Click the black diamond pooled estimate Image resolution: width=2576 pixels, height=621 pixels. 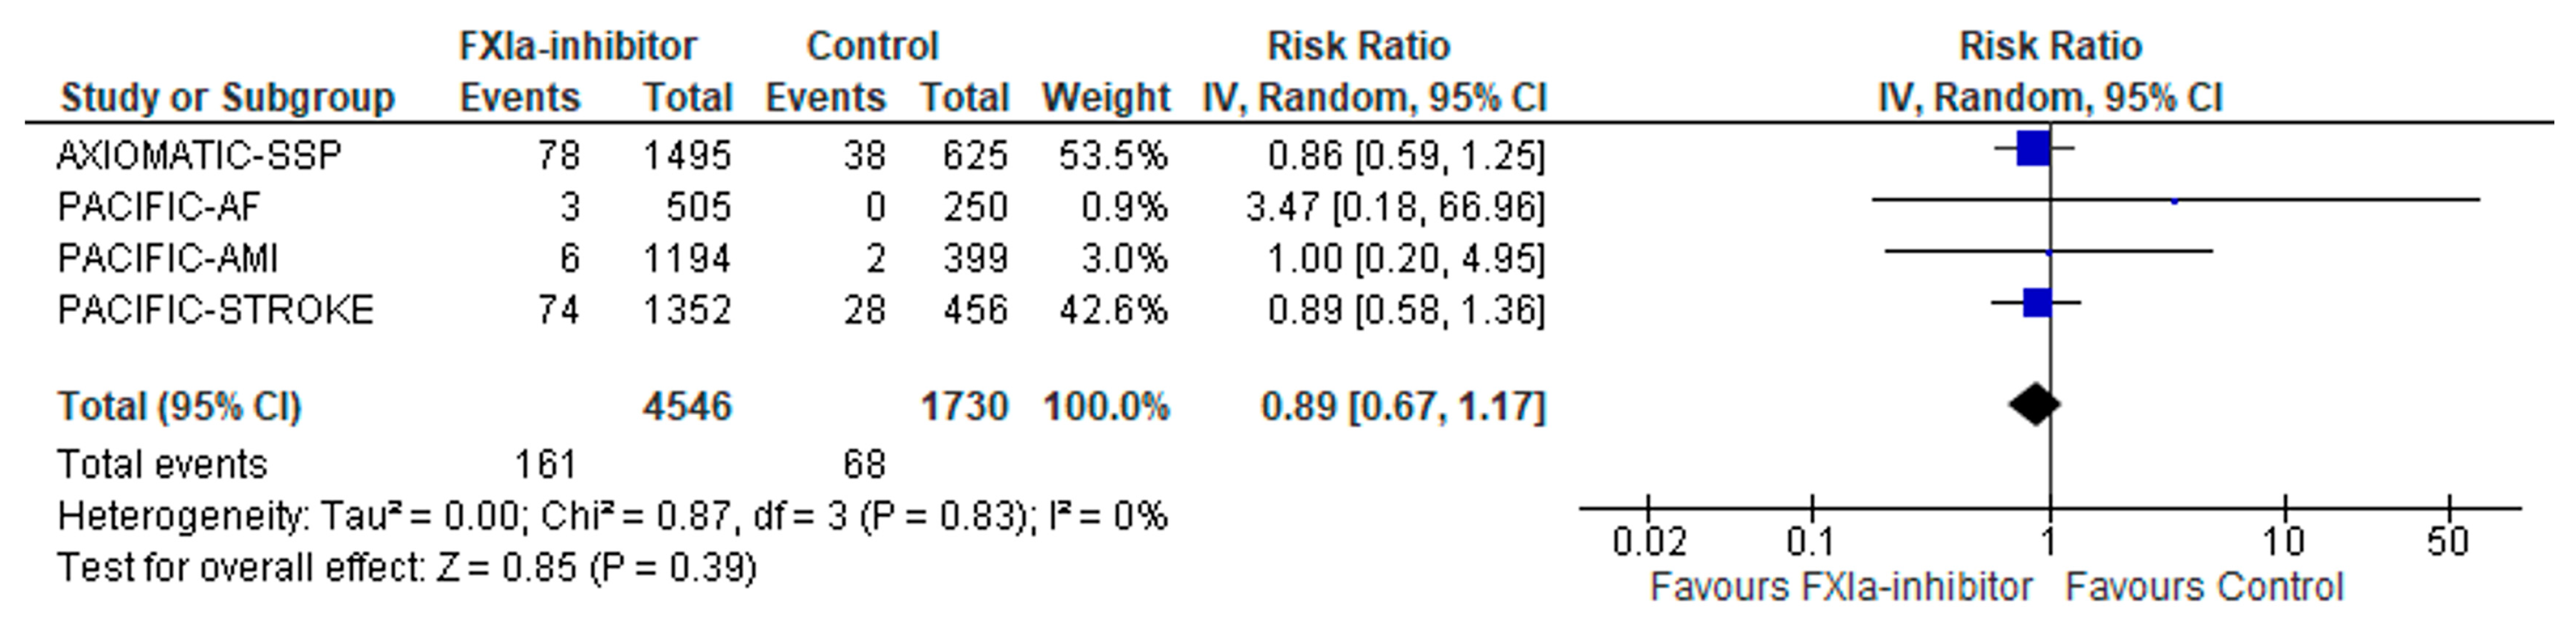[2035, 404]
